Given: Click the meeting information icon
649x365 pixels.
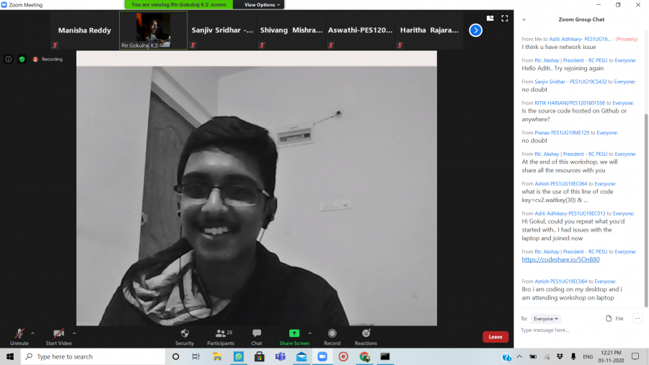Looking at the screenshot, I should [9, 59].
